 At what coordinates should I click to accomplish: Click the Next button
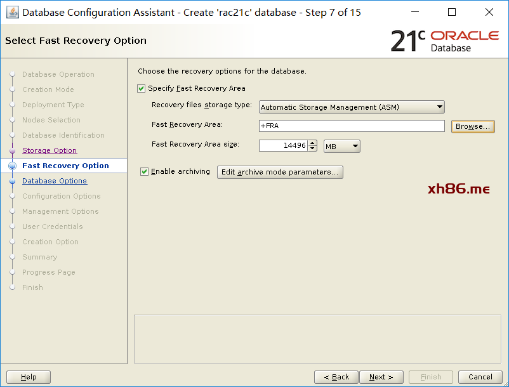click(x=381, y=377)
